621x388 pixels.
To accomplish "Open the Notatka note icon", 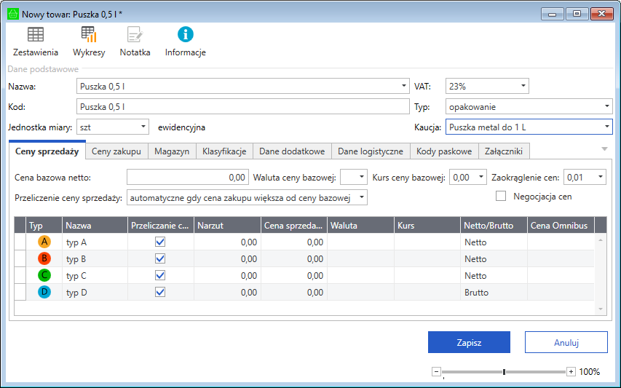I will coord(135,41).
